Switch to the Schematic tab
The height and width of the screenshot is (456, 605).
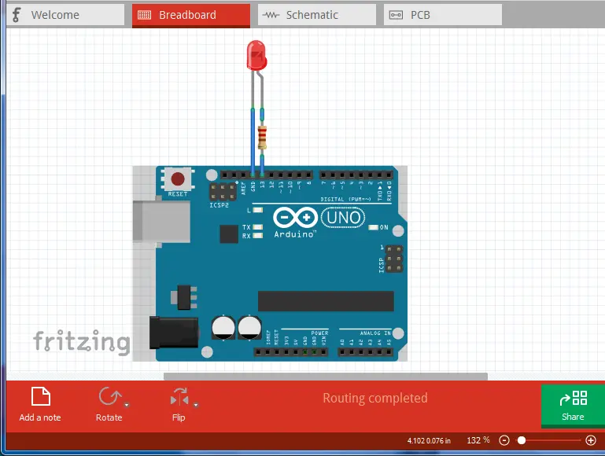click(x=317, y=15)
